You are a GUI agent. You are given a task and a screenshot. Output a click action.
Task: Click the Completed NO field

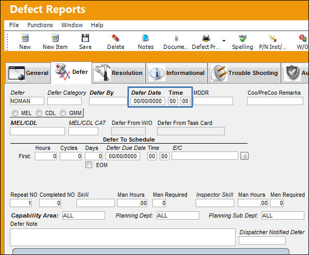(x=50, y=203)
